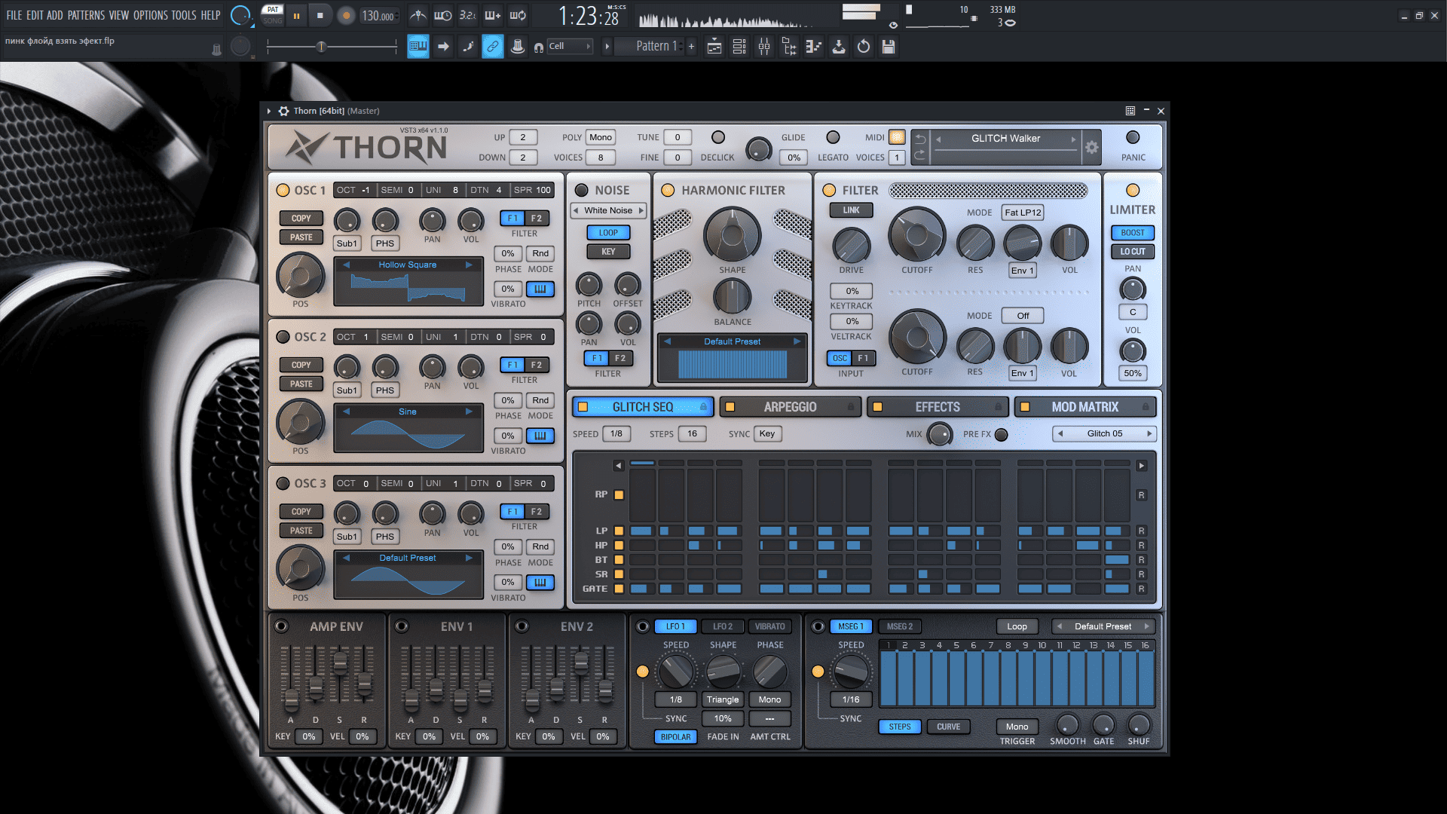The width and height of the screenshot is (1447, 814).
Task: Click the Thorn preset undo arrow icon
Action: pos(920,139)
